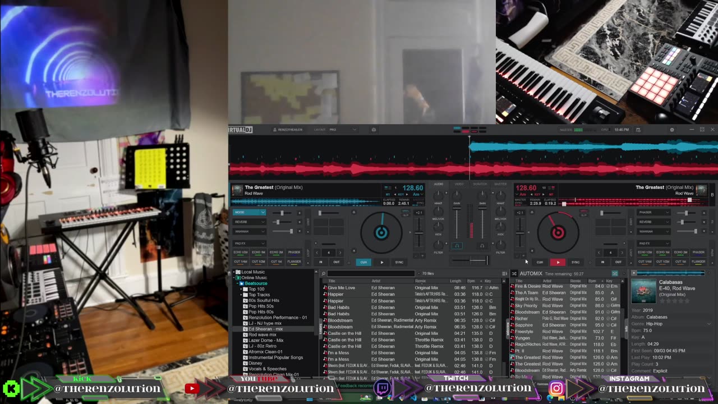Adjust the left deck NOISE effect slider
The height and width of the screenshot is (404, 718).
282,213
